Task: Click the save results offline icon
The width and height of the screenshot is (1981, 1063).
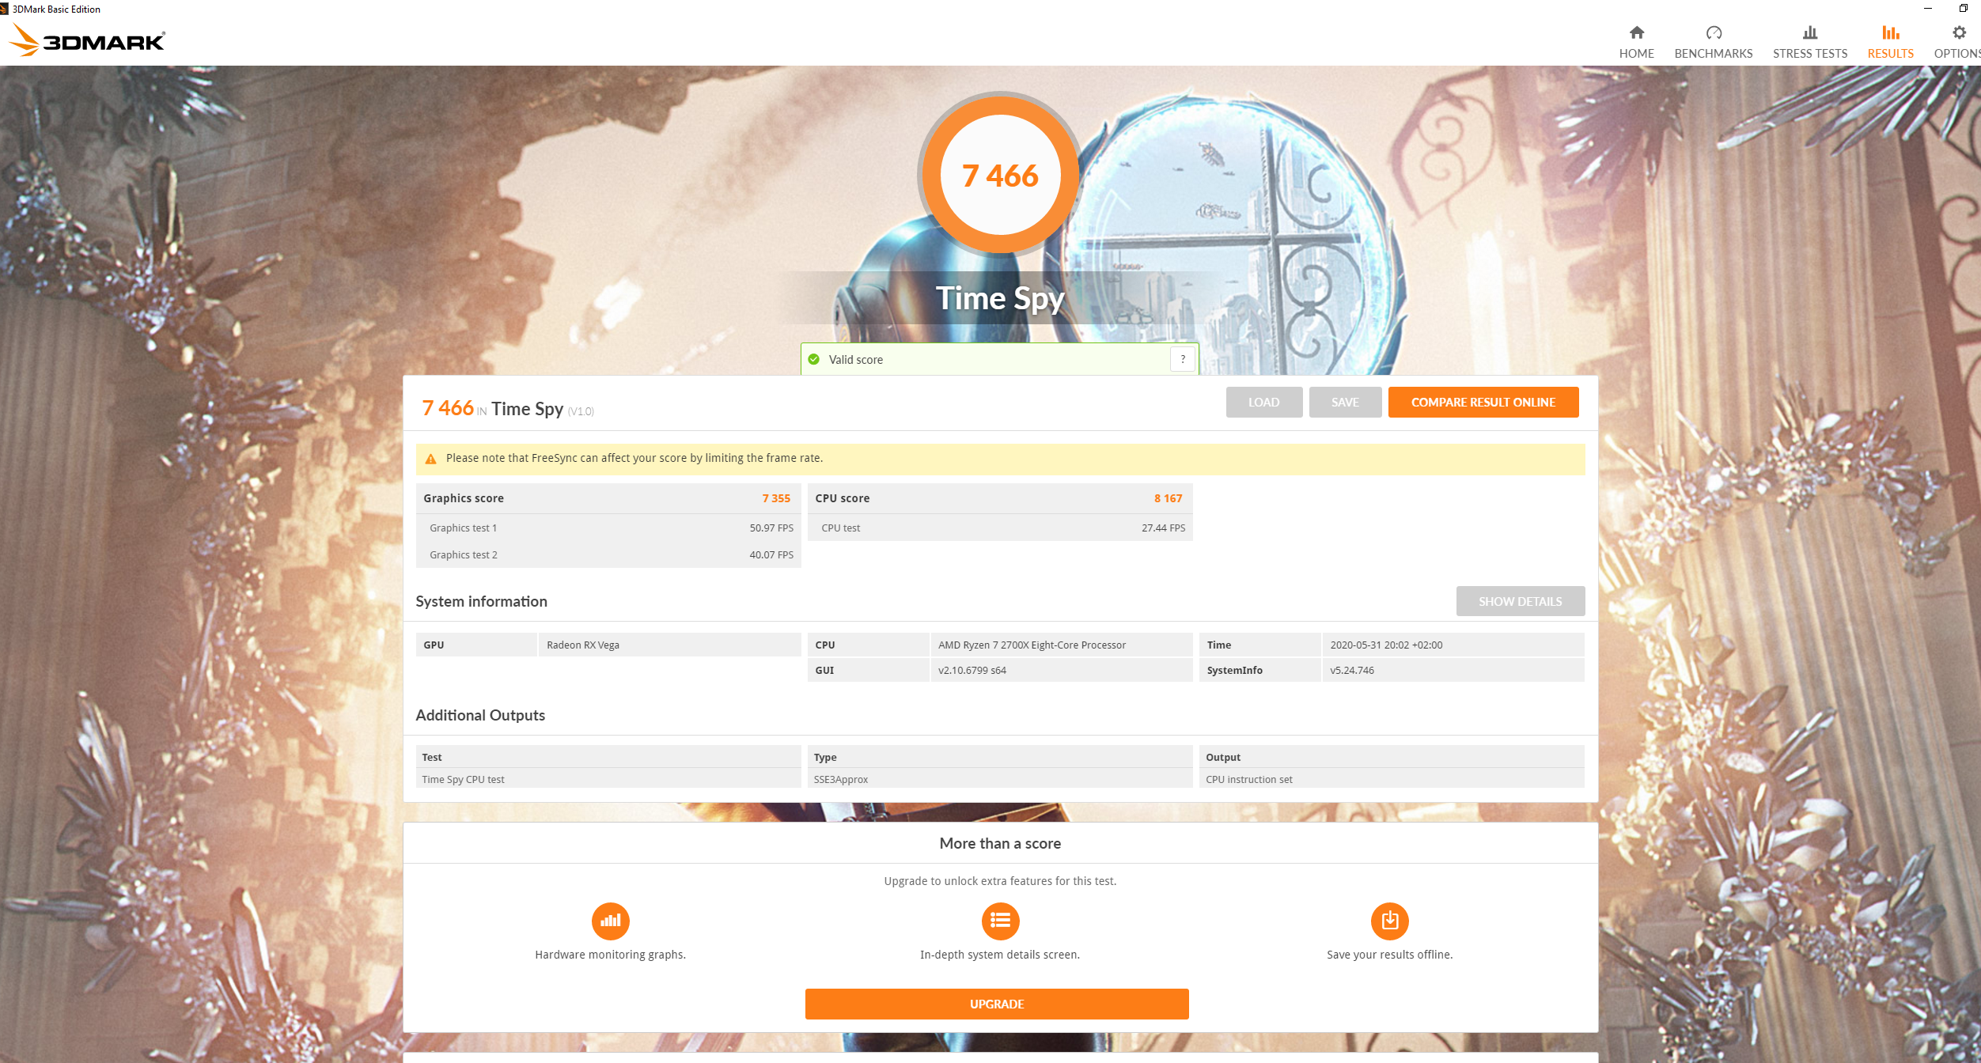Action: tap(1389, 921)
